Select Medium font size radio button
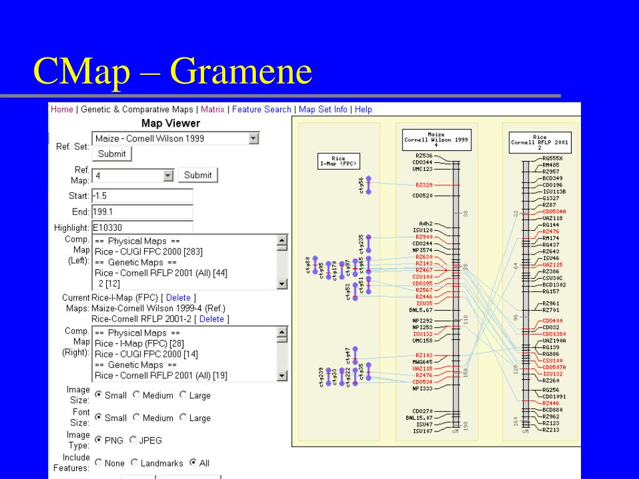The height and width of the screenshot is (479, 639). 137,417
